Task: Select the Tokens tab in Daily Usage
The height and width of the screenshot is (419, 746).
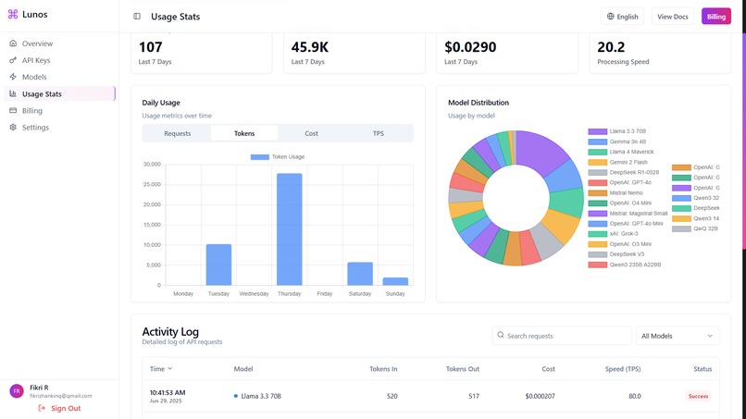Action: (x=244, y=133)
